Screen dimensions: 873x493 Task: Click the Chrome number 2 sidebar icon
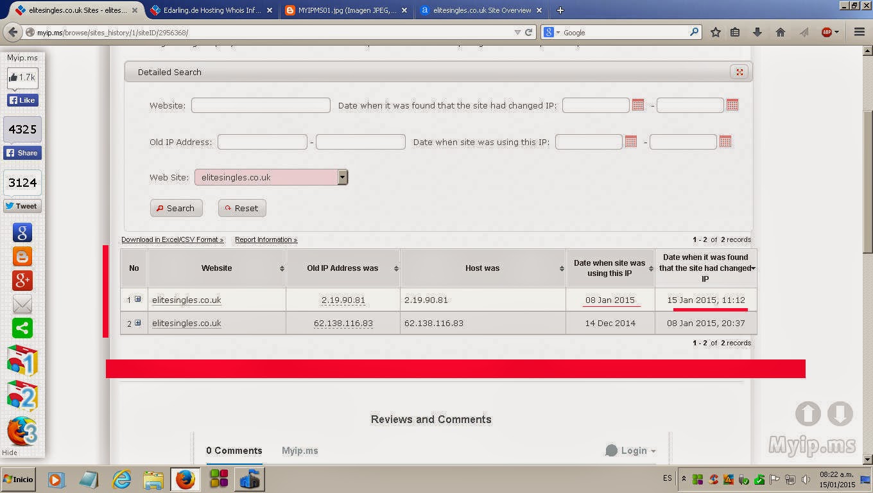tap(22, 396)
